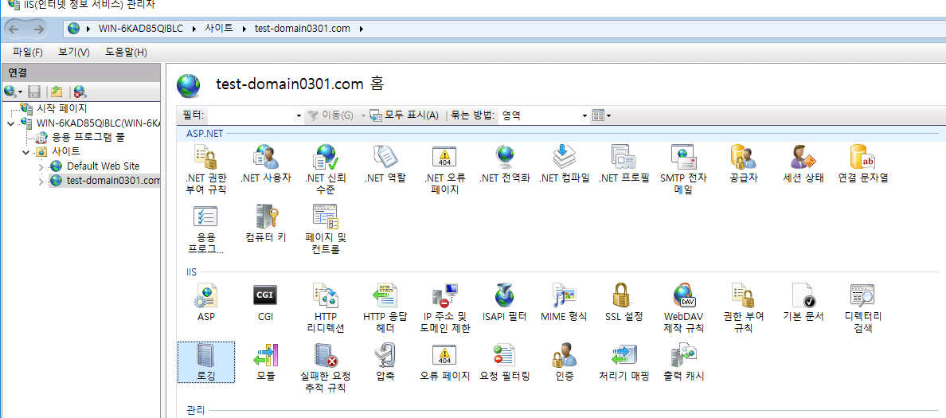Image resolution: width=946 pixels, height=418 pixels.
Task: Open the 보기(V) menu
Action: 73,53
